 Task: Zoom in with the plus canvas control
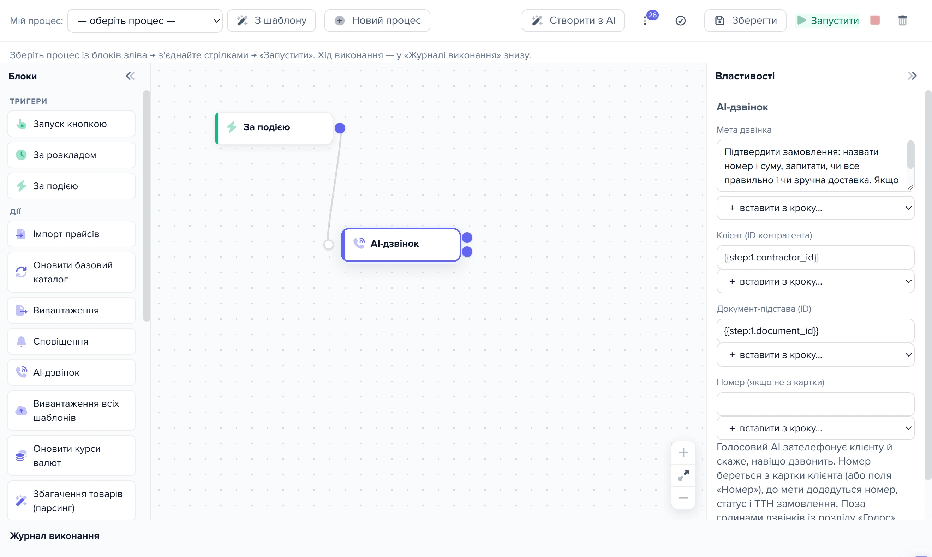(683, 453)
